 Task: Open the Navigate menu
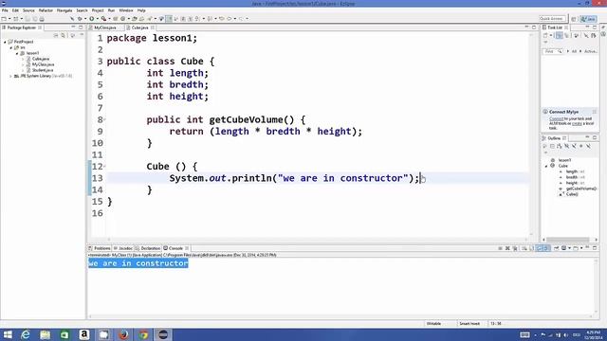tap(64, 10)
